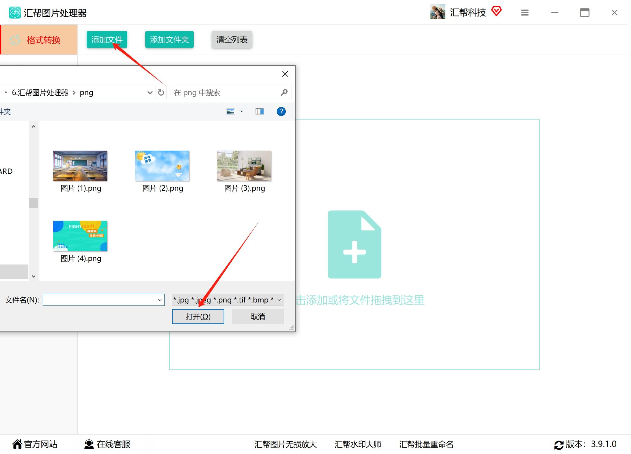The height and width of the screenshot is (454, 631).
Task: Click the 官方网站 home icon
Action: [x=16, y=444]
